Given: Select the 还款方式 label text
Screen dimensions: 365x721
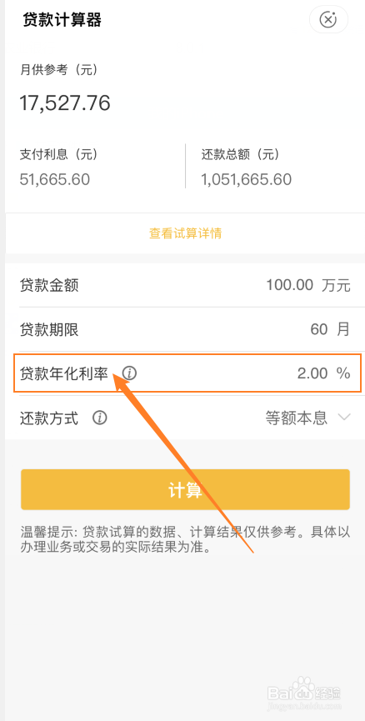Looking at the screenshot, I should pos(49,418).
